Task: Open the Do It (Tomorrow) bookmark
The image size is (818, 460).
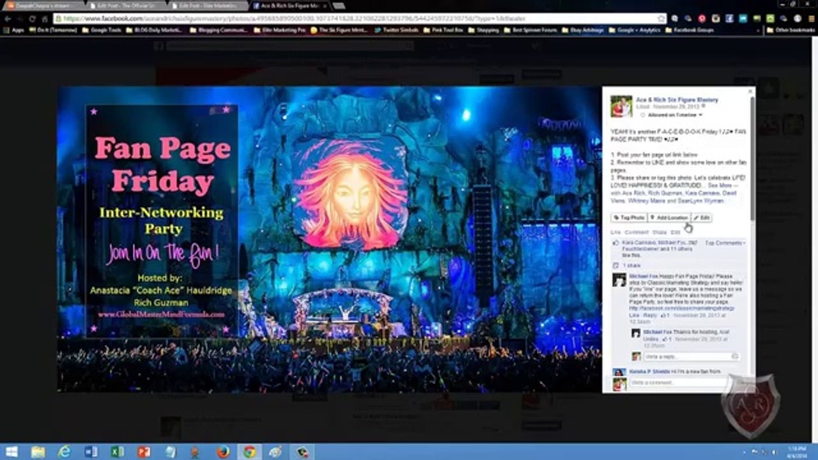Action: [52, 30]
